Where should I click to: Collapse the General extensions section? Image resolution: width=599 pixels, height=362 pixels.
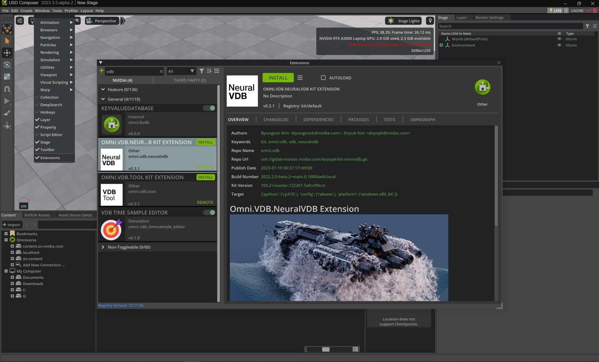pyautogui.click(x=103, y=99)
